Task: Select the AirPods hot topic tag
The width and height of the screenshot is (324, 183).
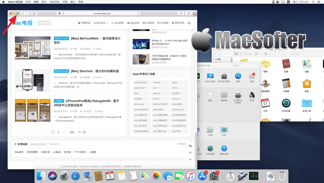Action: (160, 82)
